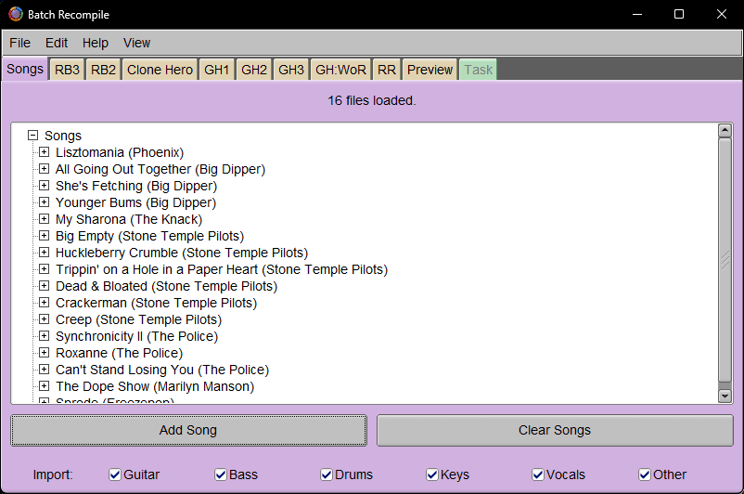This screenshot has width=744, height=494.
Task: Click the song list vertical scrollbar thumb
Action: coord(725,260)
